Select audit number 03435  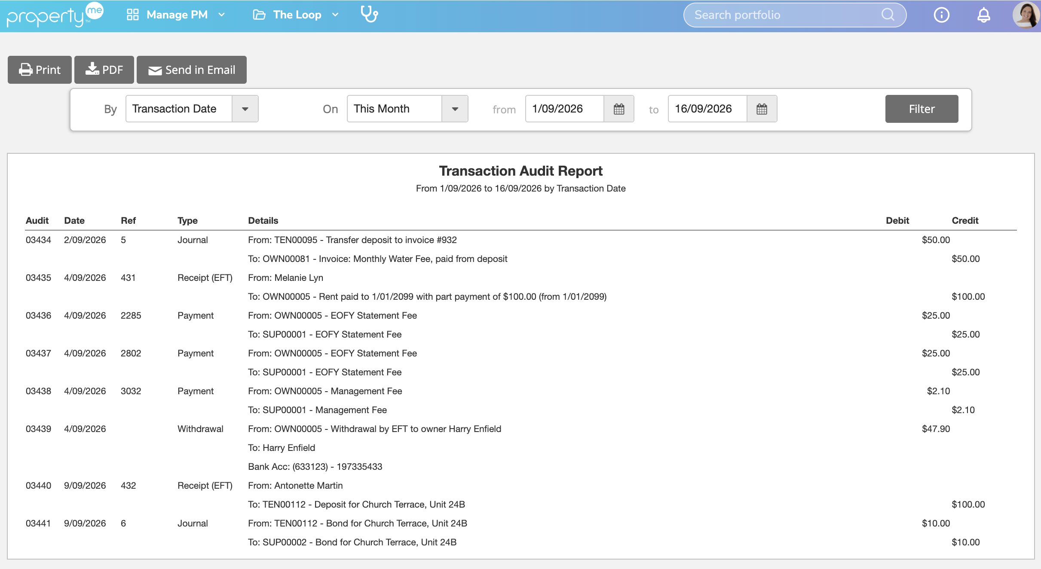click(38, 277)
